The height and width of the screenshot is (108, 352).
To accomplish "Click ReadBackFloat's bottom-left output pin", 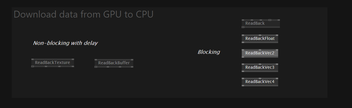I will point(243,42).
